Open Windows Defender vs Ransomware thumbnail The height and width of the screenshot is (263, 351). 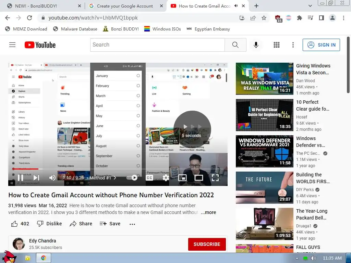264,151
